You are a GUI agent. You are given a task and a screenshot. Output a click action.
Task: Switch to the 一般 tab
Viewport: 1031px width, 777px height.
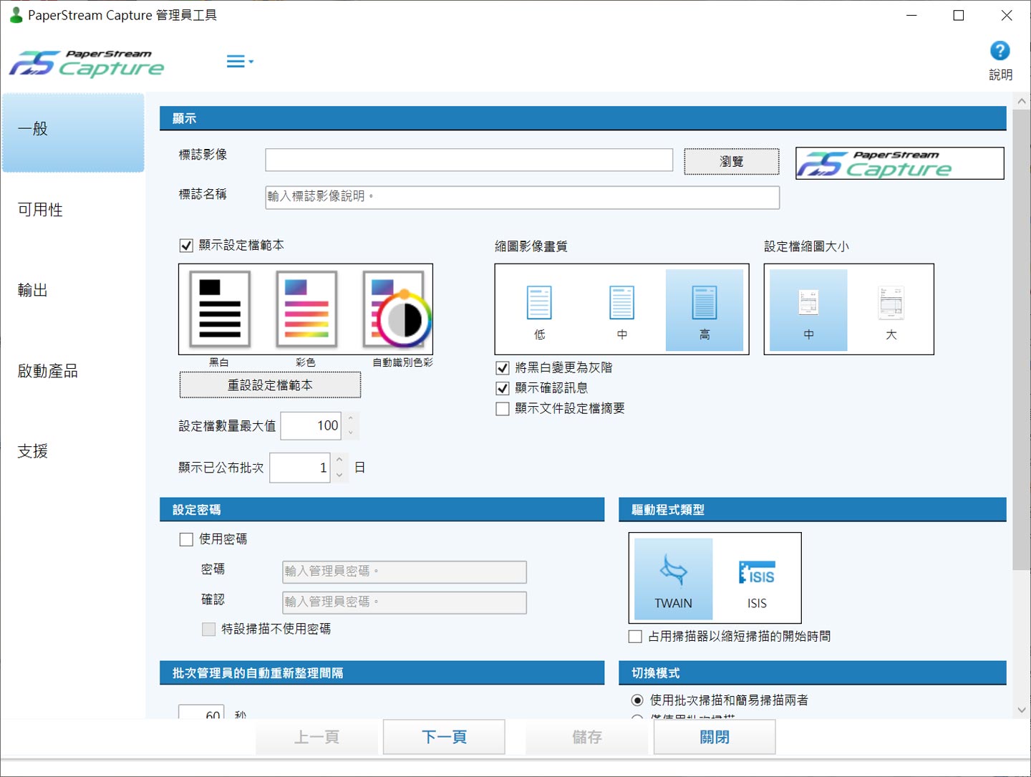73,132
